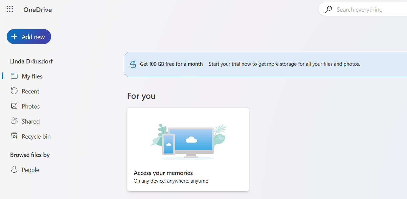Open the Access your memories card
The width and height of the screenshot is (407, 199).
[x=188, y=150]
